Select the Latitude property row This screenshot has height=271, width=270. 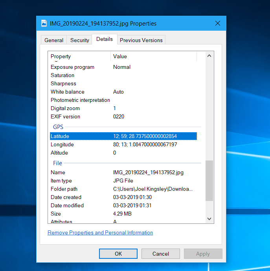pos(123,136)
